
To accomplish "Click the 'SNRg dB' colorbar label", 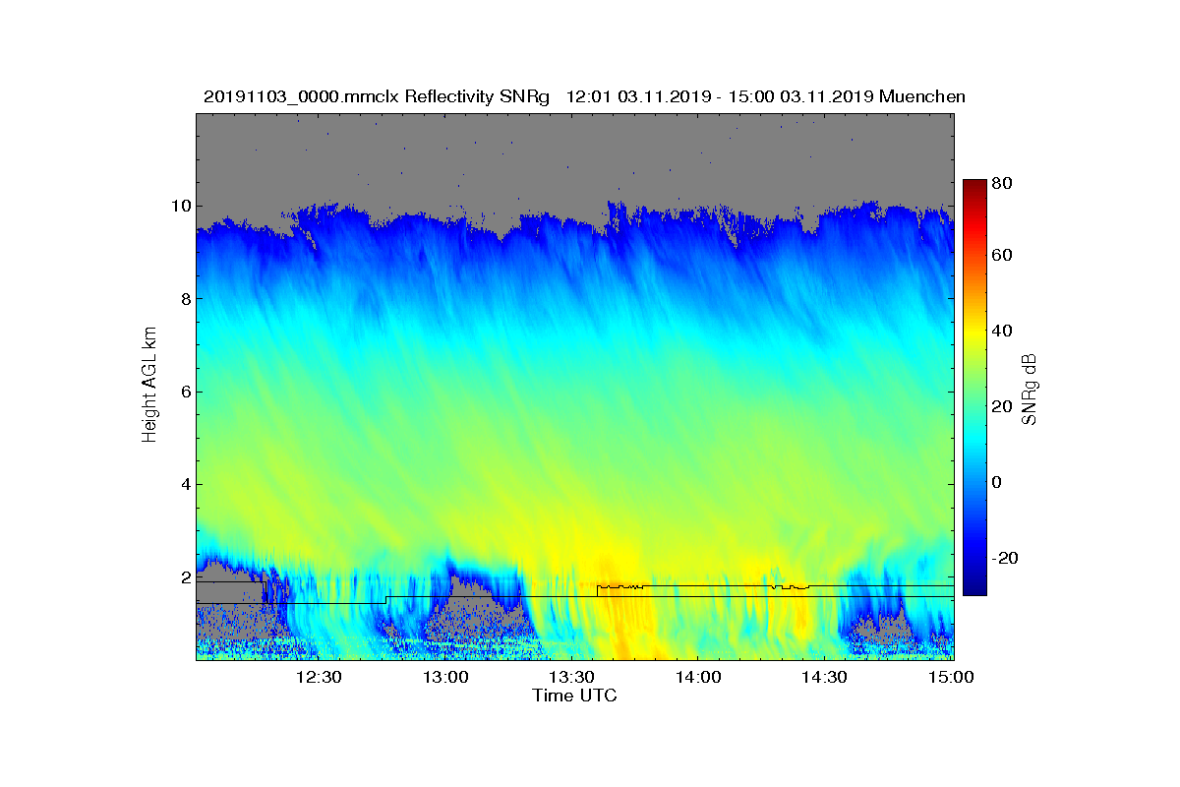I will (1030, 388).
